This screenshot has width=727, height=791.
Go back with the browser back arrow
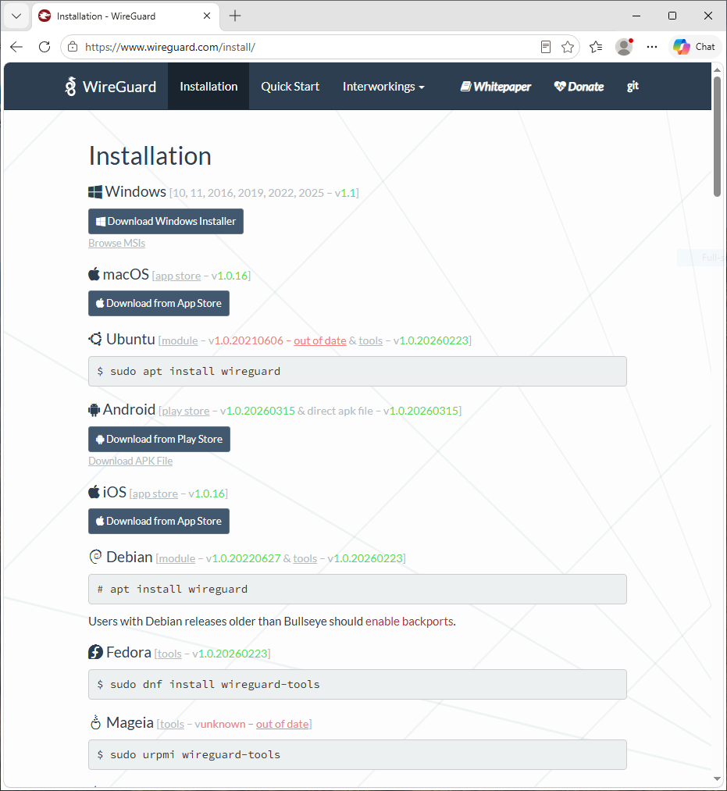coord(16,47)
